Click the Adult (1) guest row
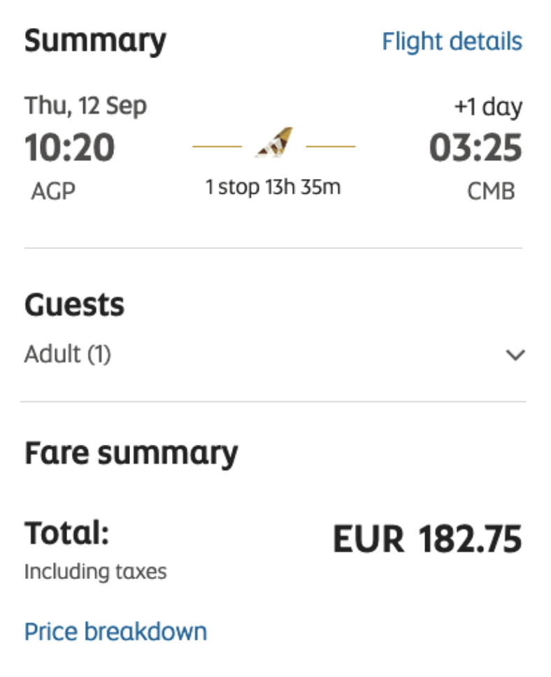 coord(68,355)
